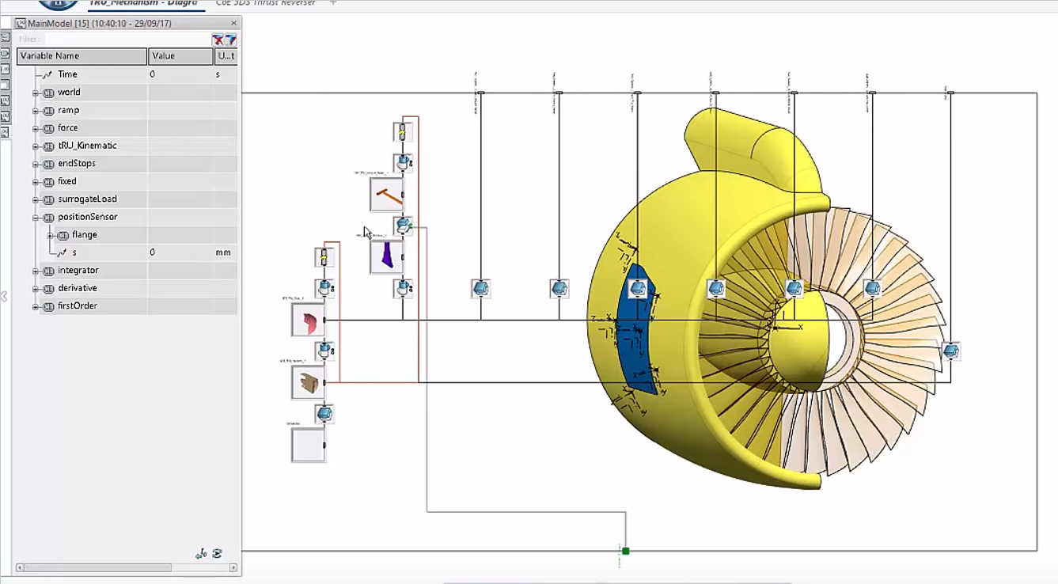This screenshot has width=1058, height=584.
Task: Click the joint block at engine hub center
Action: (794, 288)
